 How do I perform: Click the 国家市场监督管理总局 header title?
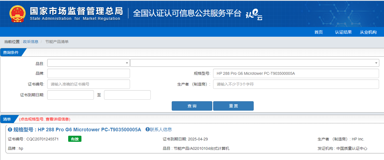click(x=76, y=11)
